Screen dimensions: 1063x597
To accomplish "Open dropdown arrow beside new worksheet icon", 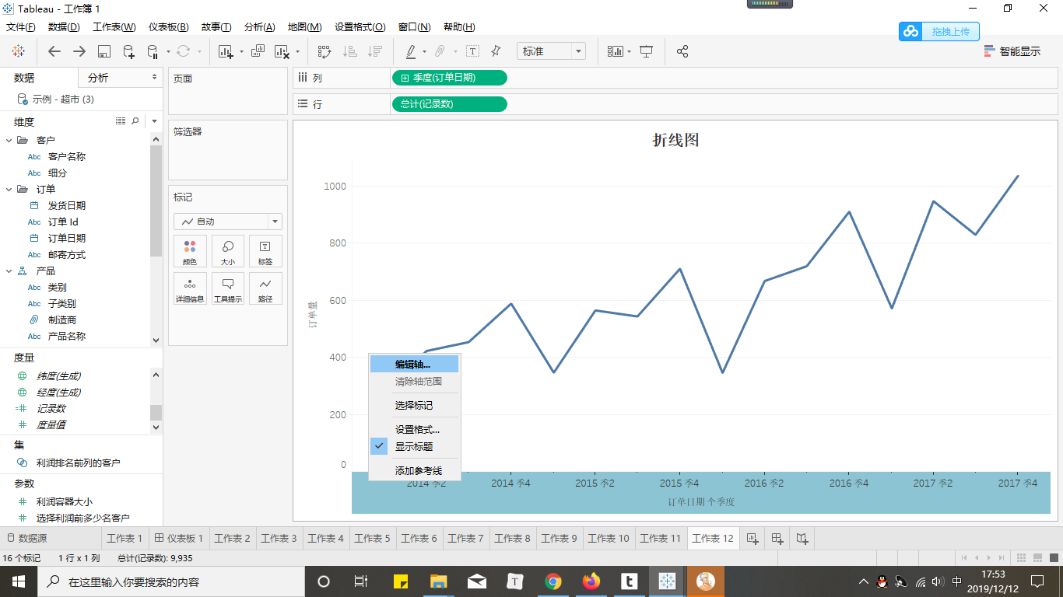I will coord(241,52).
